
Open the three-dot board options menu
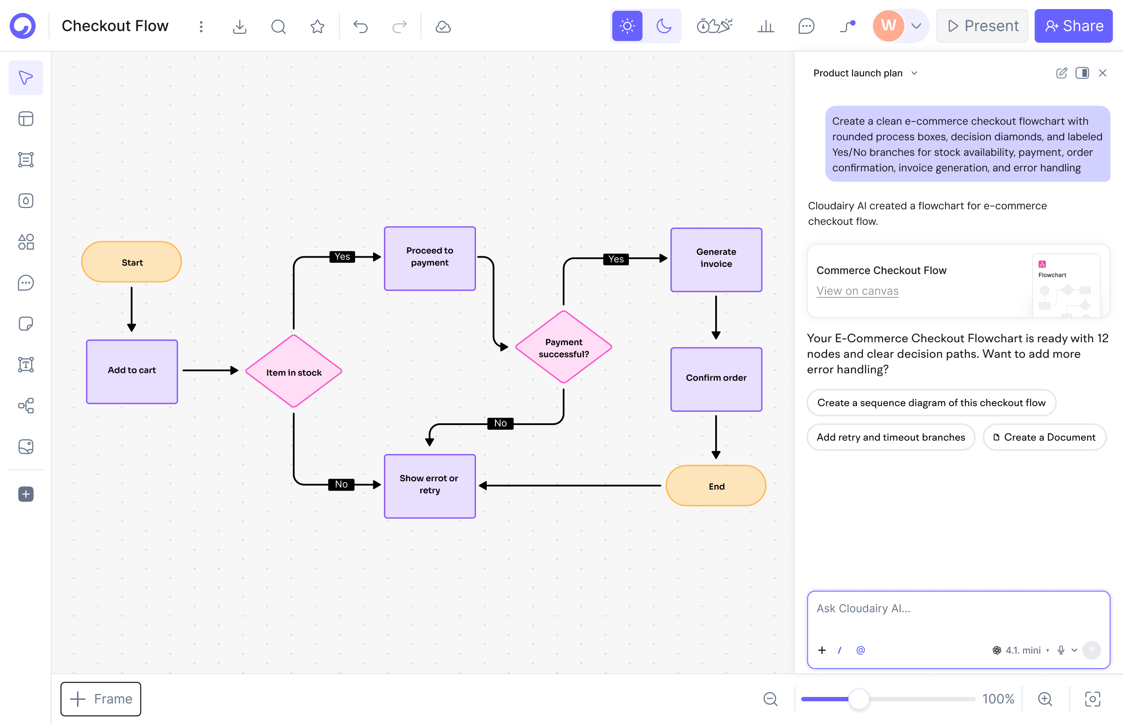[x=201, y=26]
